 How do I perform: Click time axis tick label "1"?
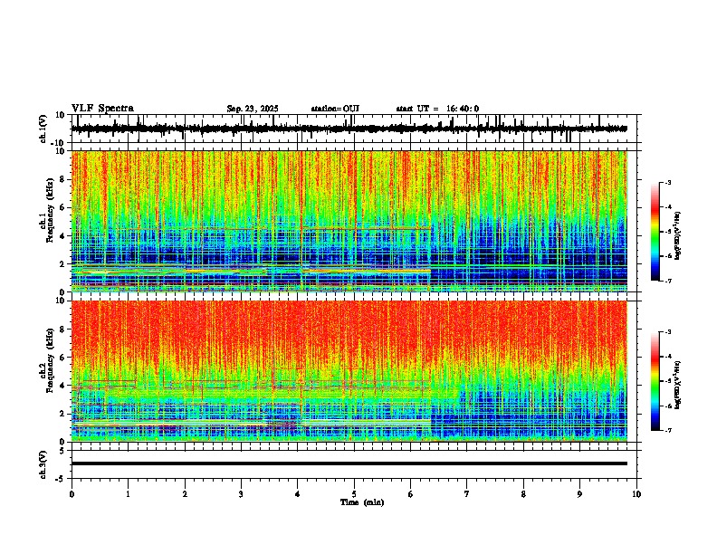point(128,494)
